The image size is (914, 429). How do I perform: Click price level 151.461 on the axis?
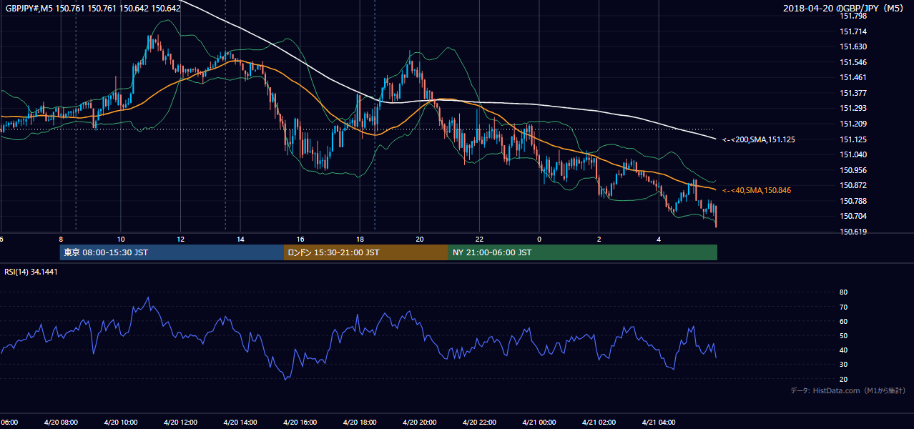click(x=852, y=77)
